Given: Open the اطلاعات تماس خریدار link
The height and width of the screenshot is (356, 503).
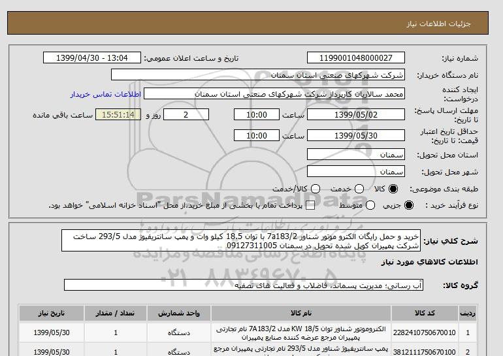Looking at the screenshot, I should tap(106, 94).
